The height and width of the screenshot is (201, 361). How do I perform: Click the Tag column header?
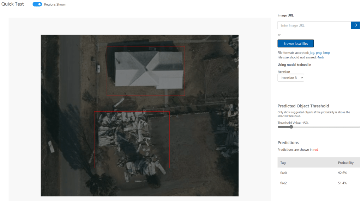click(283, 163)
